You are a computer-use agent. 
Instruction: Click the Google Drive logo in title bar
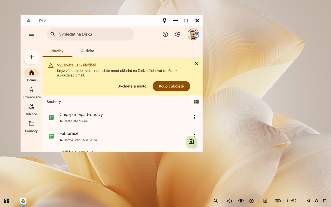[29, 21]
